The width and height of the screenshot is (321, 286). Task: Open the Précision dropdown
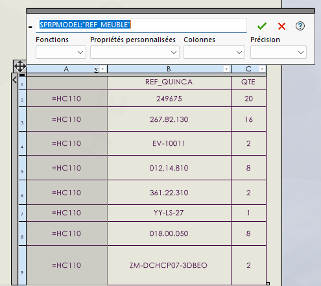click(278, 53)
